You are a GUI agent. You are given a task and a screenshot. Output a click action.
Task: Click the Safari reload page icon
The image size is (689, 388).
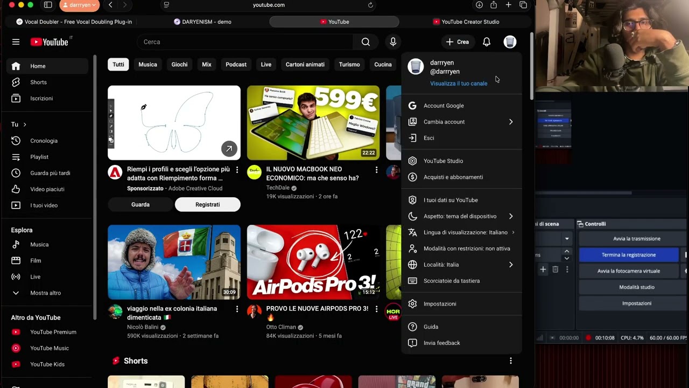pyautogui.click(x=370, y=5)
